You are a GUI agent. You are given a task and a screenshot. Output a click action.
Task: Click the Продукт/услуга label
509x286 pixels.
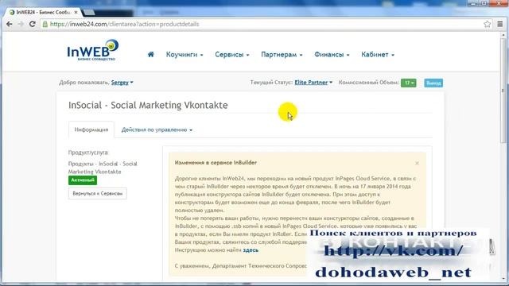pos(88,153)
